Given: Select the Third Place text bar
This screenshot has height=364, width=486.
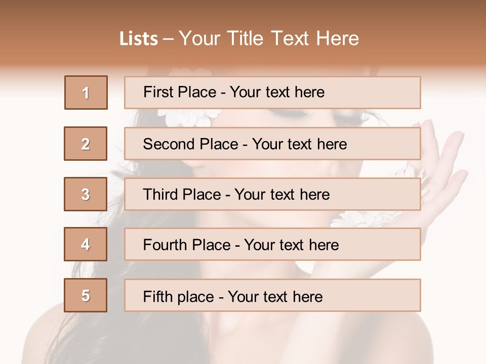Looking at the screenshot, I should tap(272, 194).
